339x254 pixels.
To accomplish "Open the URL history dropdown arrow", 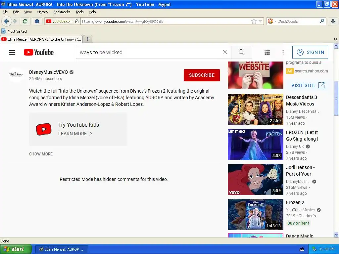I will tap(260, 21).
